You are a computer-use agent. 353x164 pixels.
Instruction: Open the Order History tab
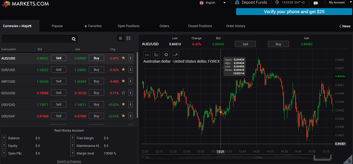[x=236, y=26]
